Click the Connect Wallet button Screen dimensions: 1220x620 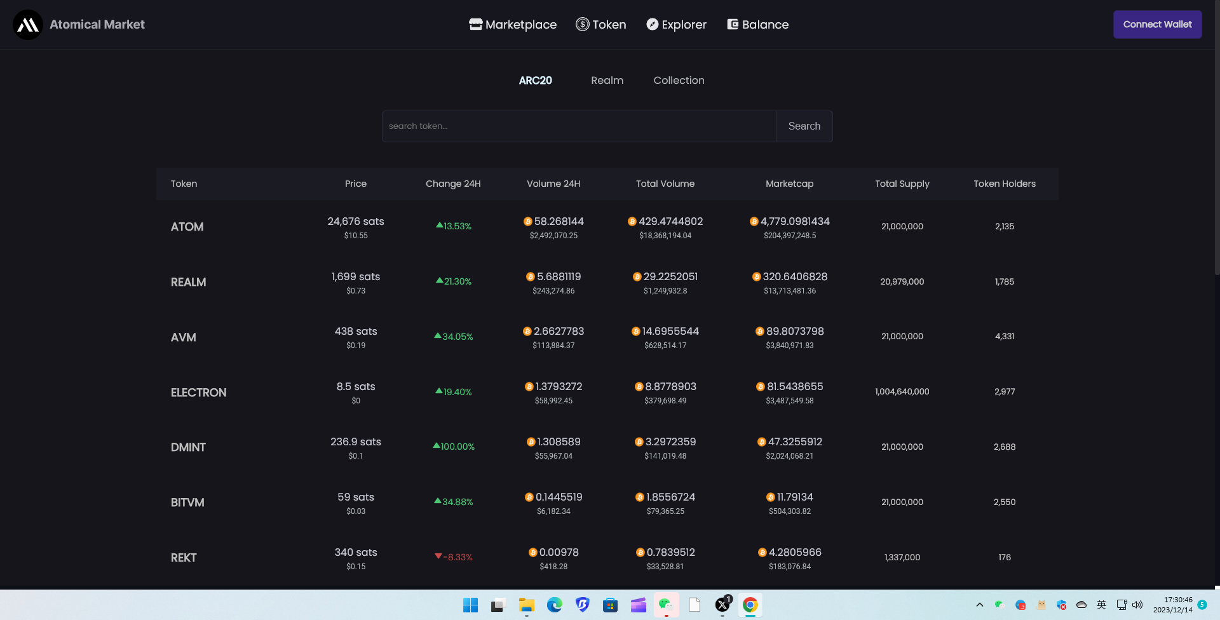[1157, 25]
